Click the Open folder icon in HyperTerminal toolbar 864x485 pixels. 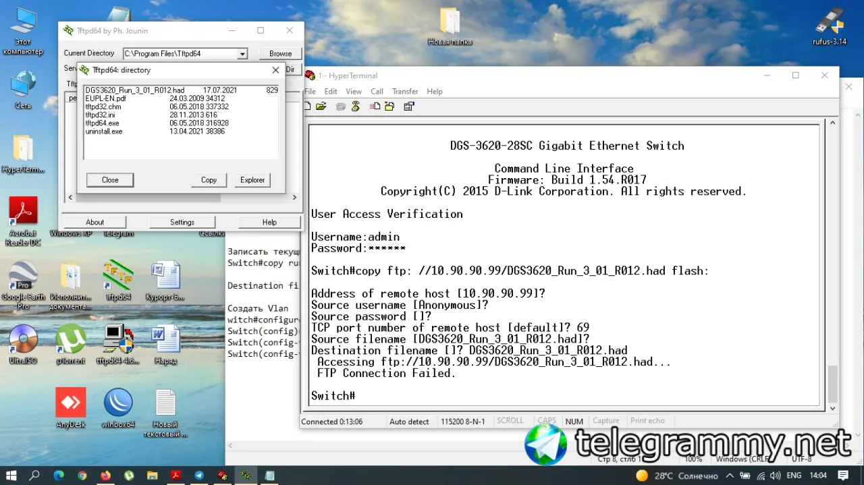(x=321, y=107)
